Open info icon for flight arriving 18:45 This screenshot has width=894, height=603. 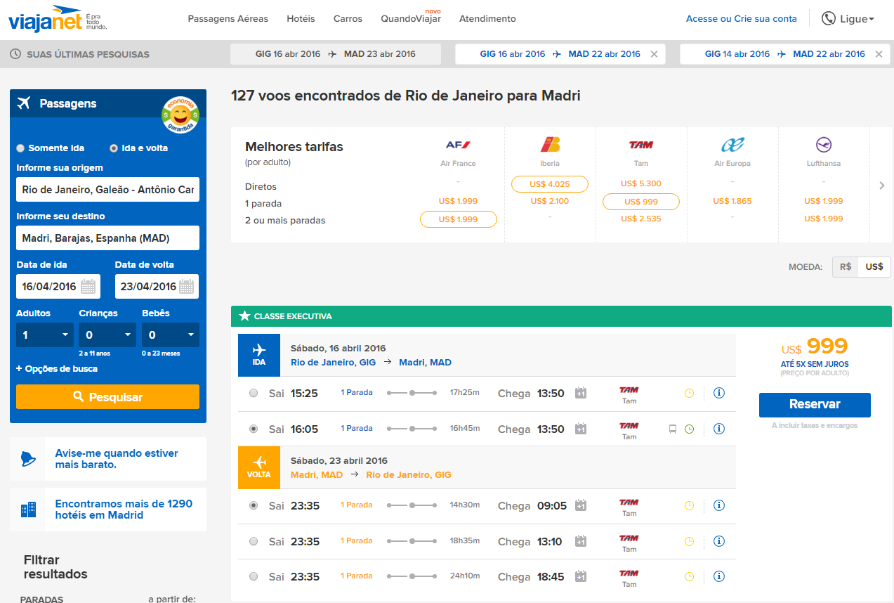[718, 576]
